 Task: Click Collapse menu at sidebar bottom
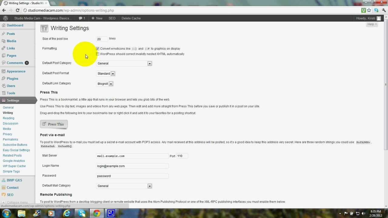pos(17,202)
